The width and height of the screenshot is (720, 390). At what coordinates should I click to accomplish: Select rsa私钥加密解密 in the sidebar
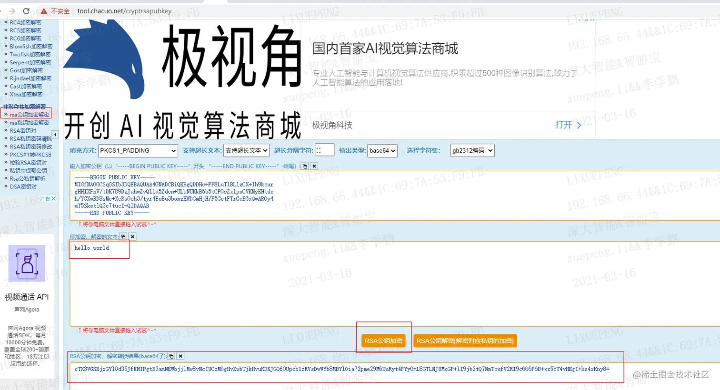(30, 123)
